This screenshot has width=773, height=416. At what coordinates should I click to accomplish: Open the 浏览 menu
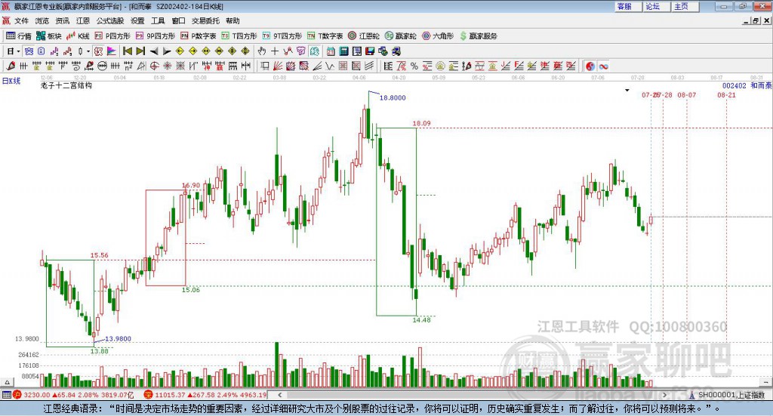tap(42, 20)
